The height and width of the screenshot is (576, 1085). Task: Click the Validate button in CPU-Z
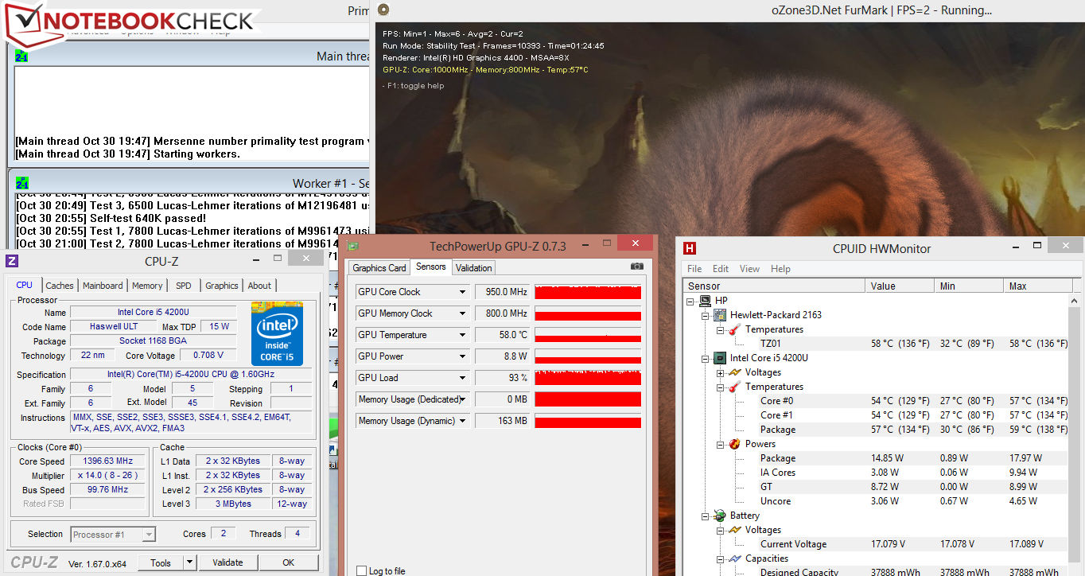[227, 562]
